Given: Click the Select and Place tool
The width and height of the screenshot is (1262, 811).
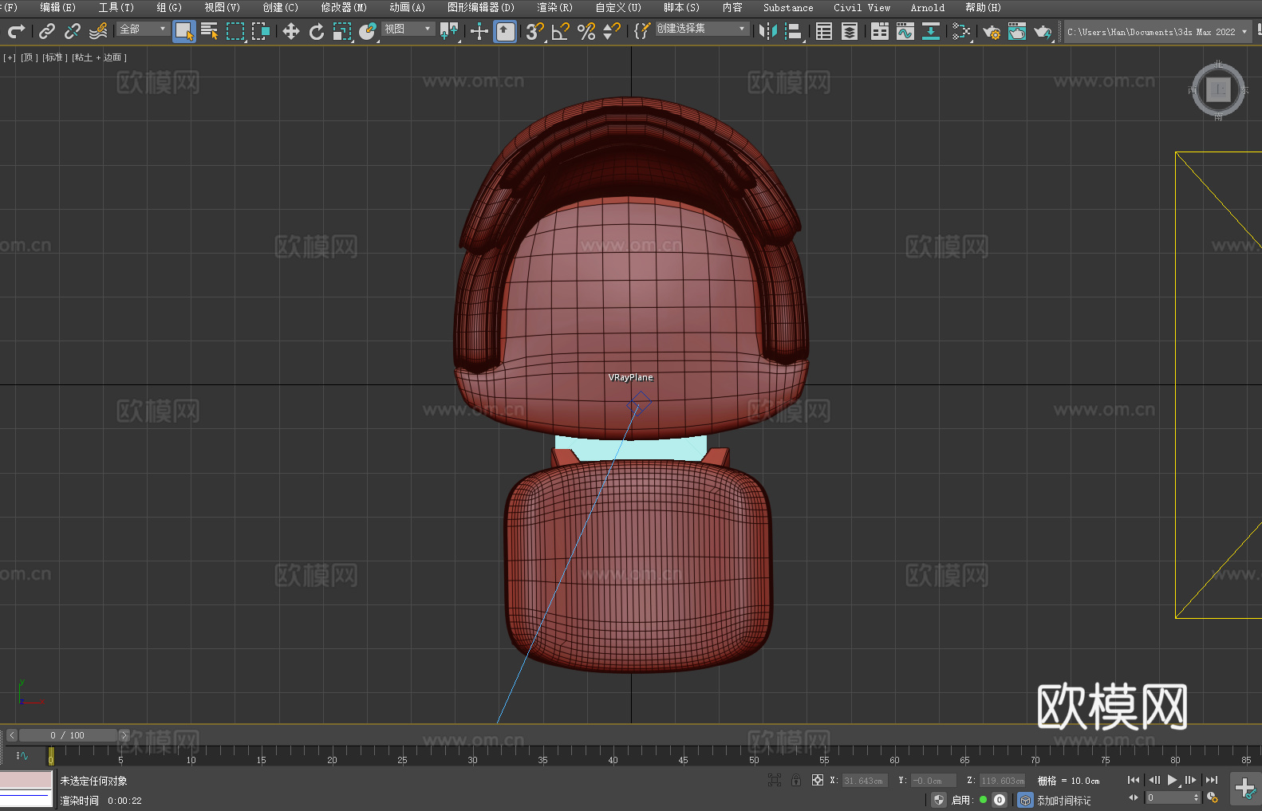Looking at the screenshot, I should (x=368, y=31).
